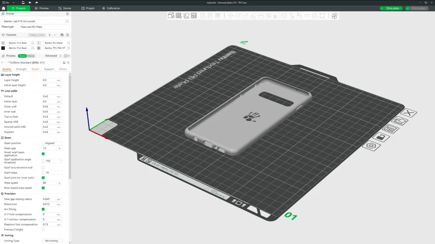
Task: Edit the Bambu Lab P1S printer preset
Action: (x=67, y=21)
